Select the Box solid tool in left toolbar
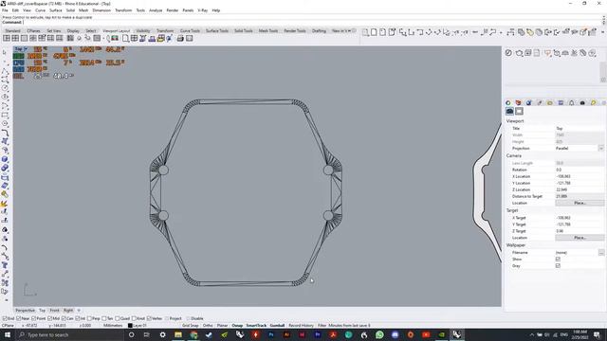607x341 pixels. tap(5, 159)
